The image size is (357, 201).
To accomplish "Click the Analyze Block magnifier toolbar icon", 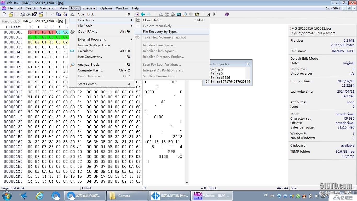I will (x=185, y=14).
